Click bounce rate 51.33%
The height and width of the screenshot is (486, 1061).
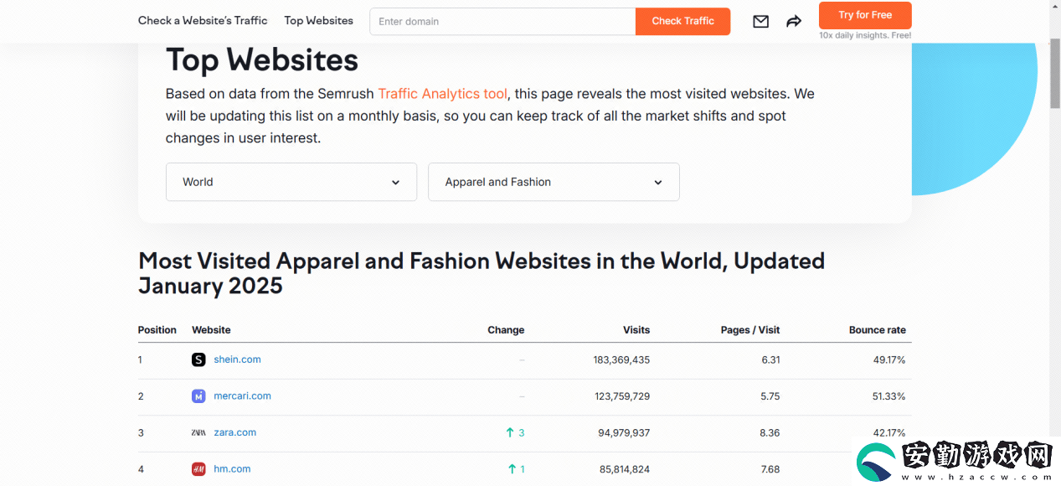click(x=889, y=396)
